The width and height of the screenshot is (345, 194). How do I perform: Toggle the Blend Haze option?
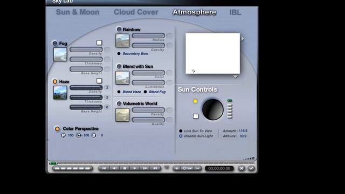click(x=119, y=92)
